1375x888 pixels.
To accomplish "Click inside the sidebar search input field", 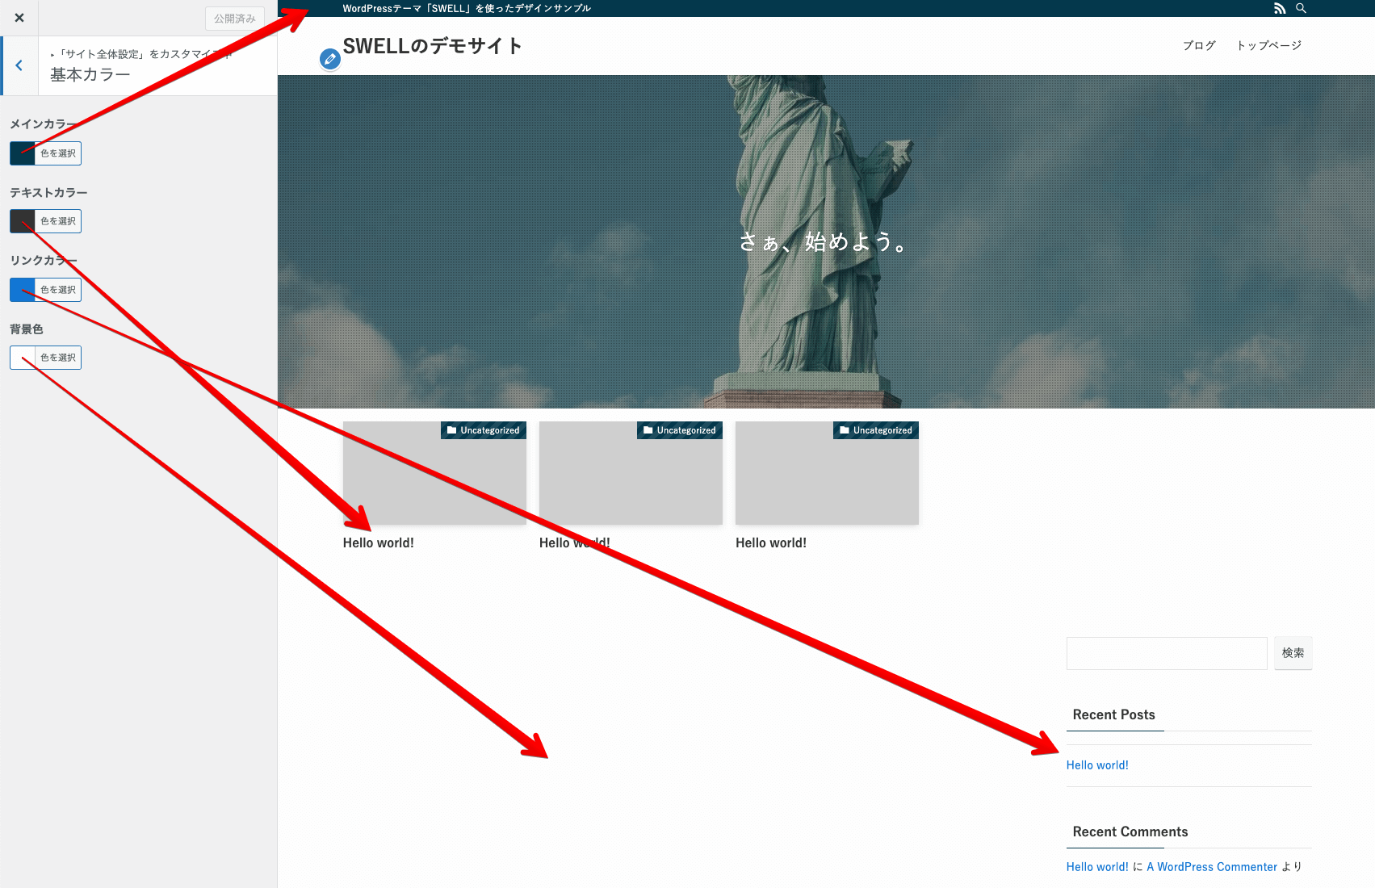I will tap(1166, 653).
